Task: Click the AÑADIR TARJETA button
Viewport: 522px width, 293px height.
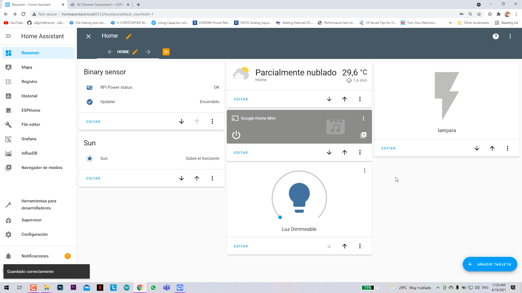Action: (490, 264)
